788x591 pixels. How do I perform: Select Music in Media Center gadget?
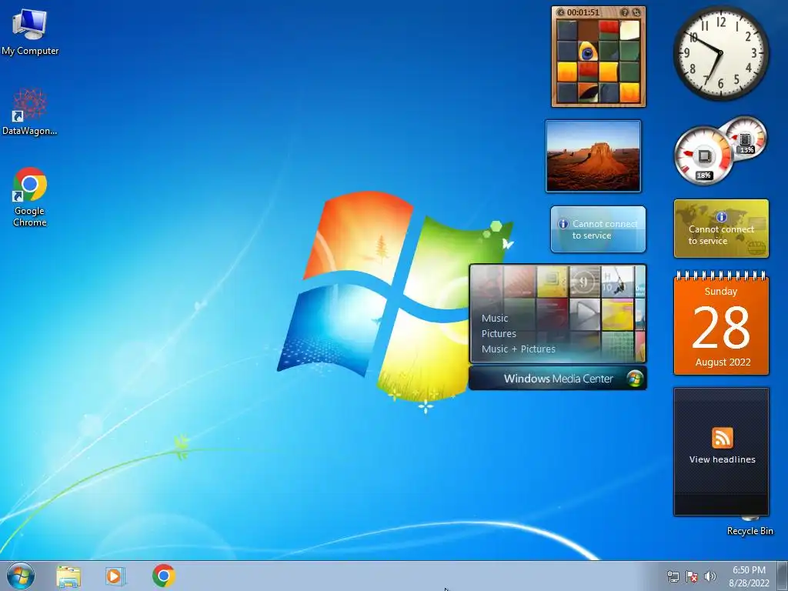point(495,318)
